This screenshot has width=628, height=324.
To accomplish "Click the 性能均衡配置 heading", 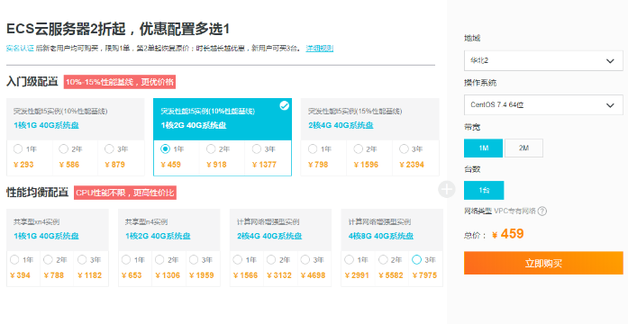I will pyautogui.click(x=37, y=193).
